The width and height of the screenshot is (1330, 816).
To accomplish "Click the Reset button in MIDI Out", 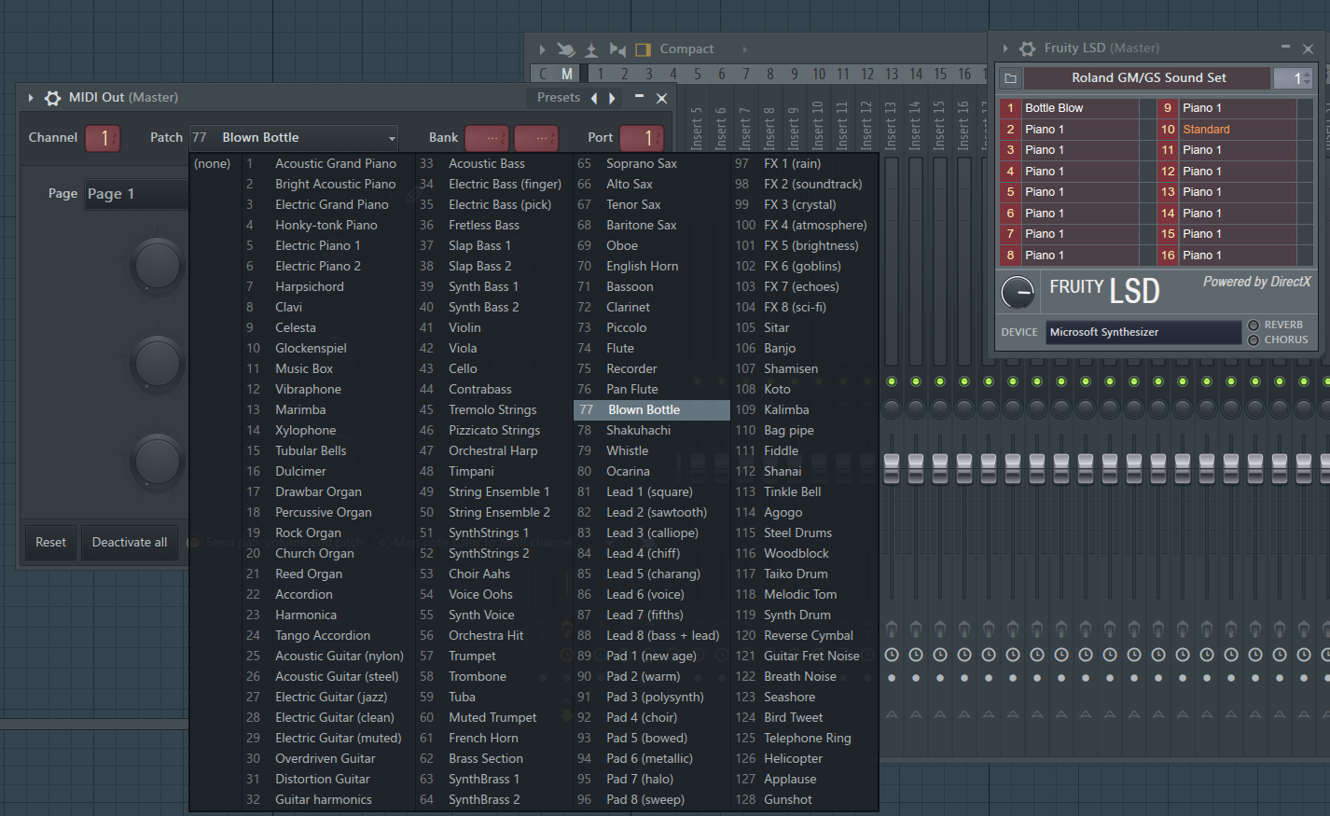I will click(x=50, y=542).
